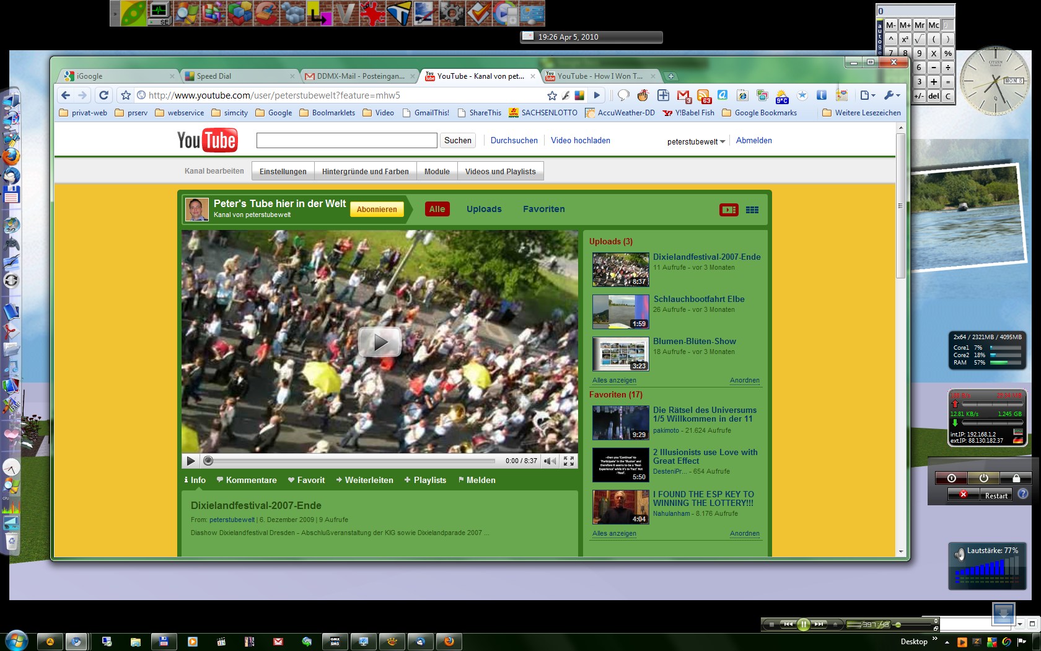Open the RSS feed extension icon
Image resolution: width=1041 pixels, height=651 pixels.
(703, 95)
